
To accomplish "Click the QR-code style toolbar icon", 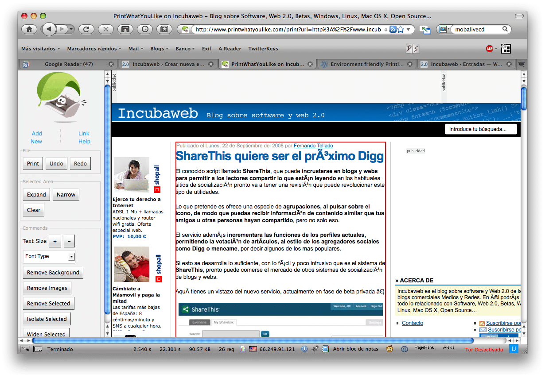I will tap(506, 49).
